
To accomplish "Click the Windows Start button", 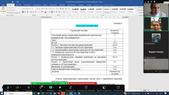I will coord(2,93).
